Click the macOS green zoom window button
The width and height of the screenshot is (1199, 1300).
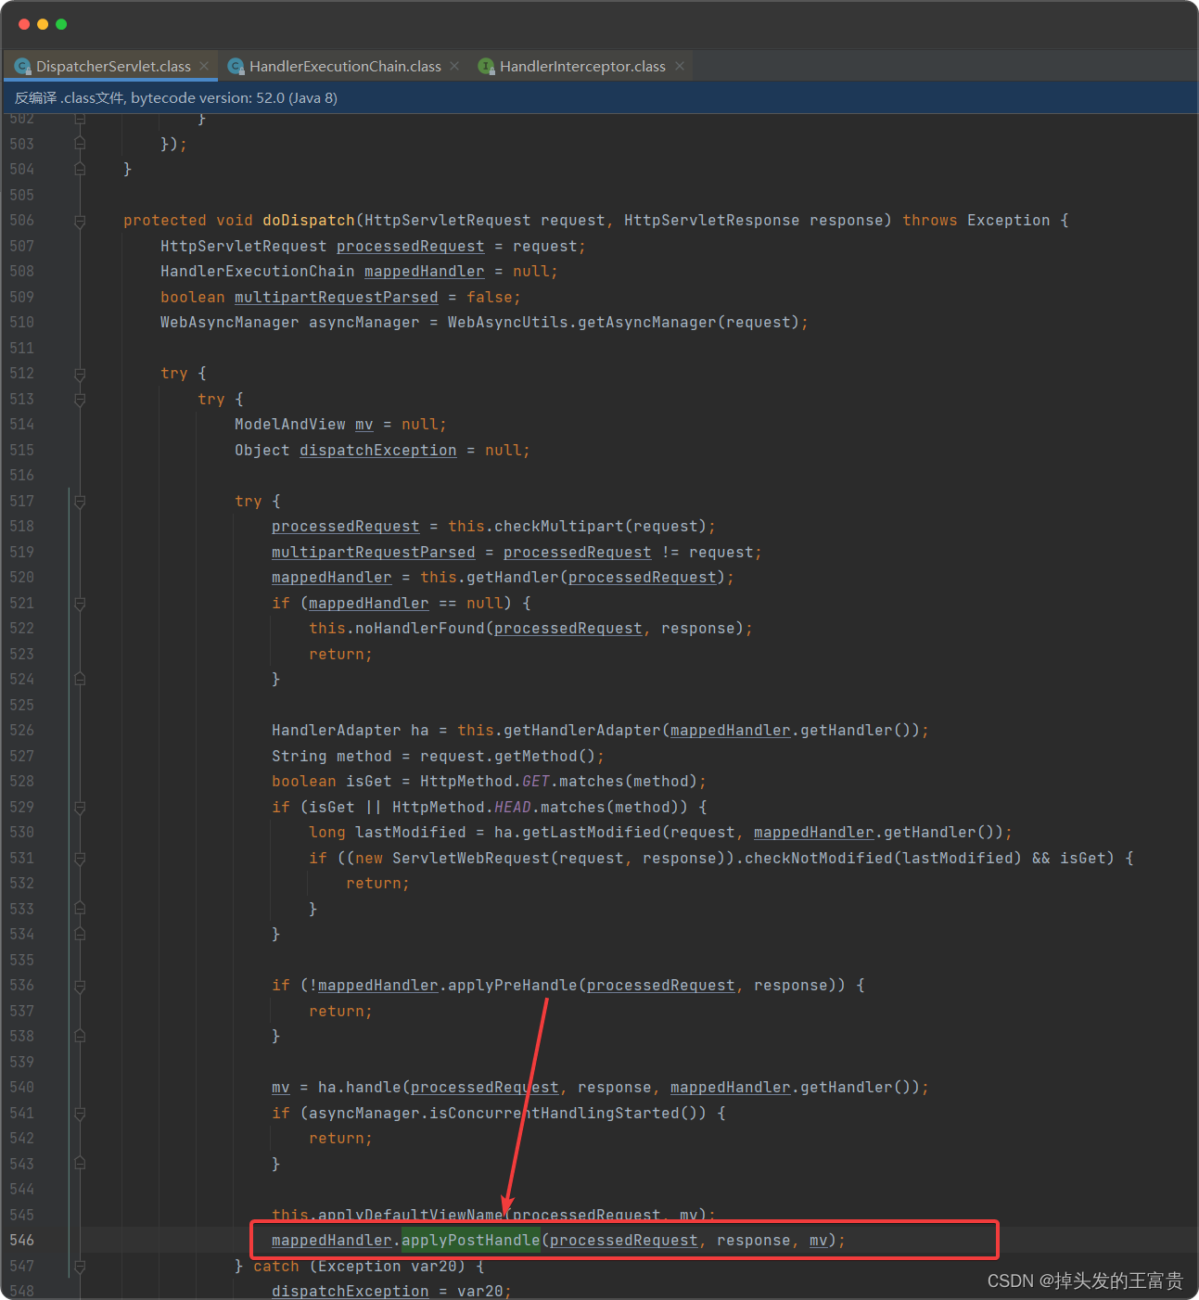coord(61,24)
